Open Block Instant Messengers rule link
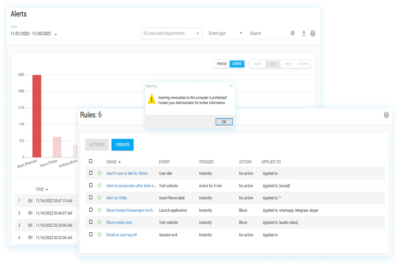The height and width of the screenshot is (266, 399). 131,210
